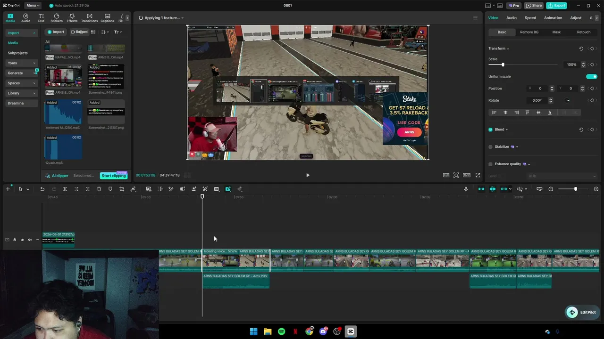Lock the top timeline track
604x339 pixels.
15,240
